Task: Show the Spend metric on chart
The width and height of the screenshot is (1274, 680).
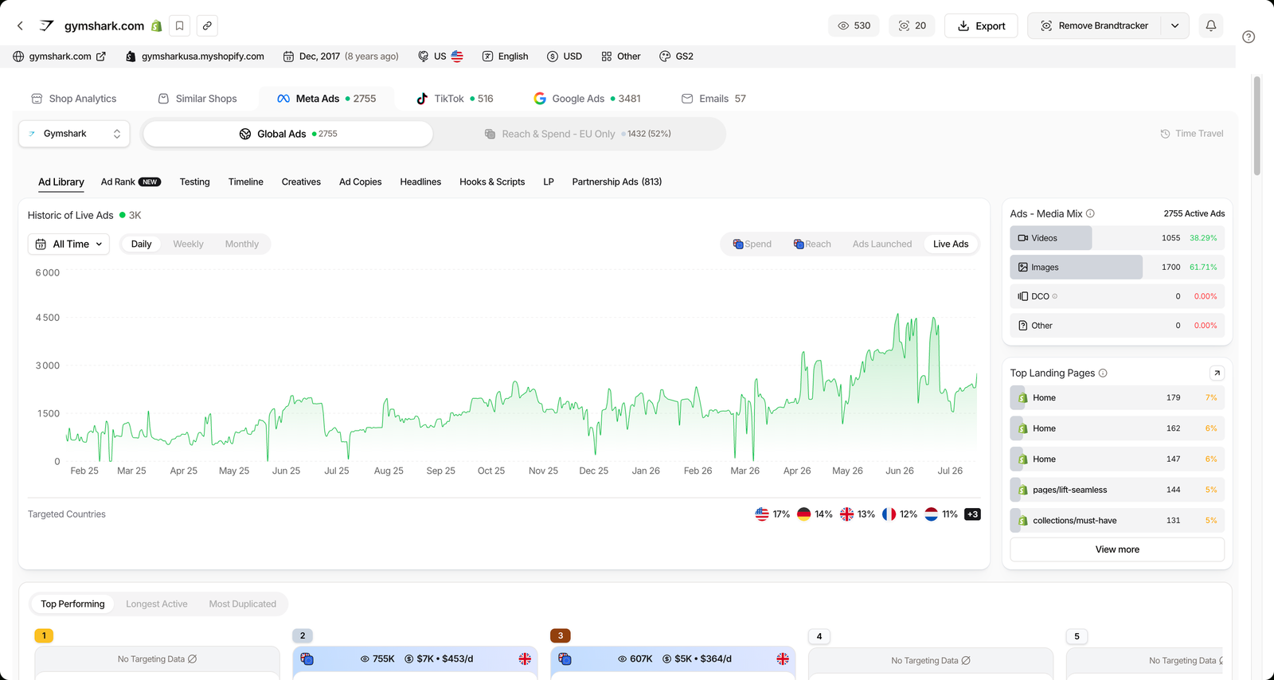Action: [x=752, y=244]
